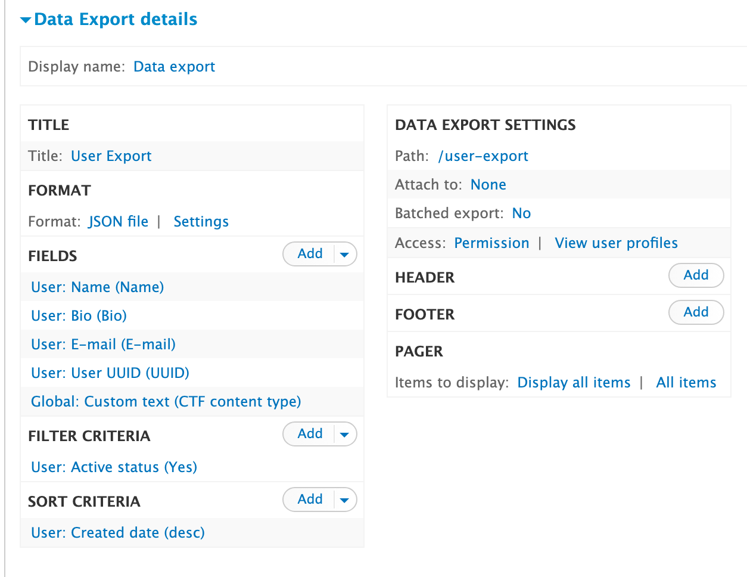
Task: Add a new filter criterion
Action: [310, 434]
